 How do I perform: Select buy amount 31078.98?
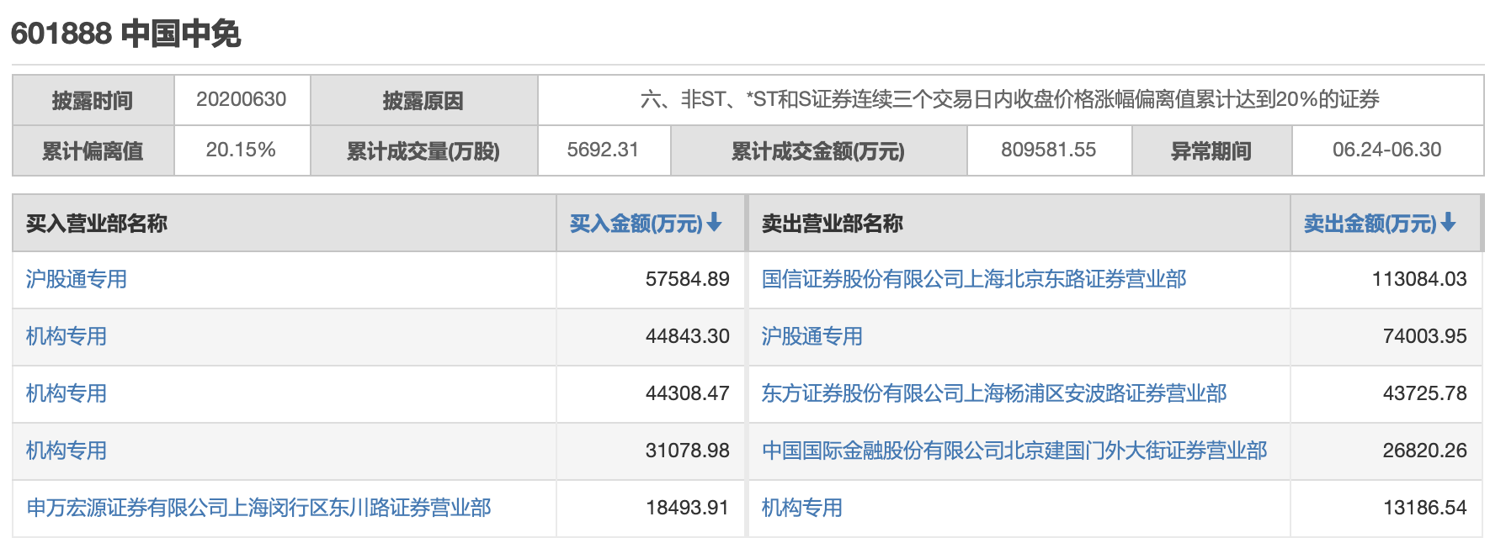(x=688, y=451)
